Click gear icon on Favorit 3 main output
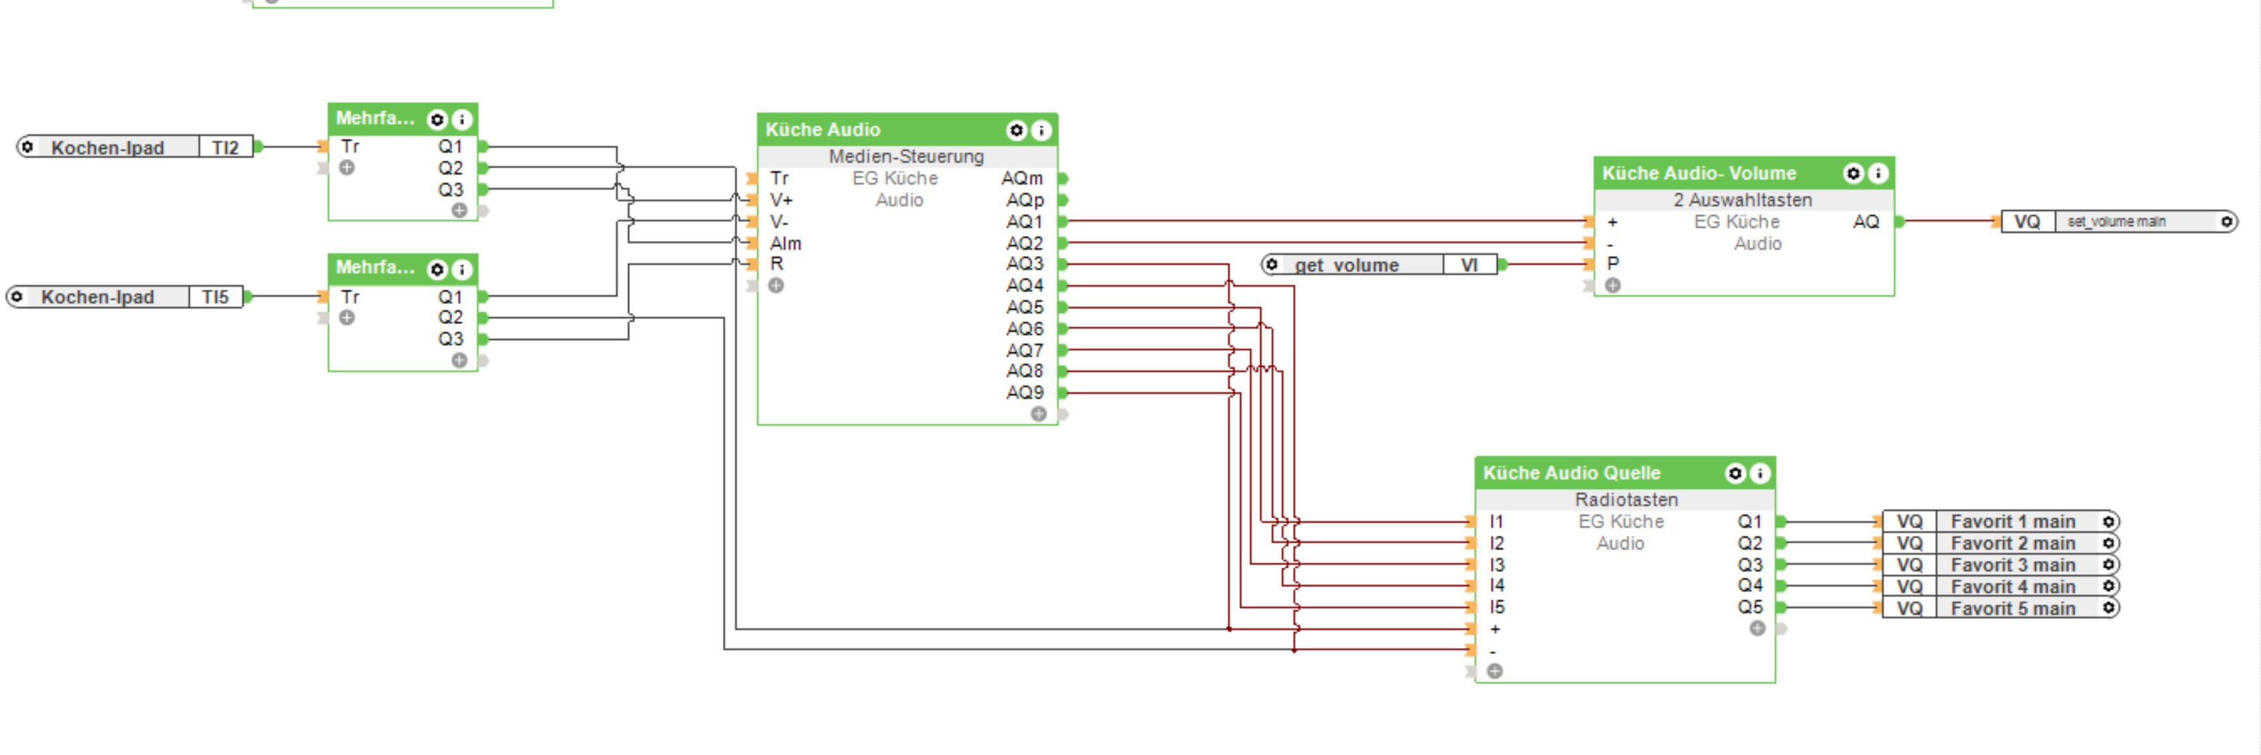Image resolution: width=2261 pixels, height=755 pixels. pos(2108,565)
